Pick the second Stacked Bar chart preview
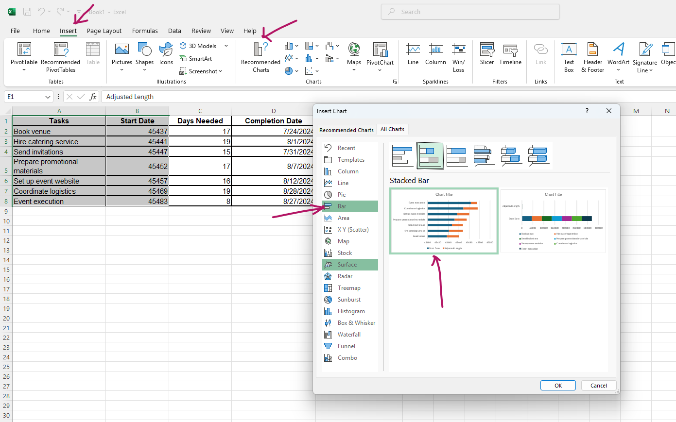This screenshot has height=422, width=676. tap(553, 220)
